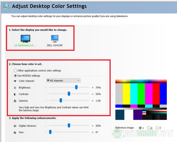Click the 'Reference image:' label
This screenshot has width=177, height=142.
(x=125, y=128)
